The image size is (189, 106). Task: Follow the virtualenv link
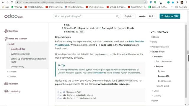point(99,73)
